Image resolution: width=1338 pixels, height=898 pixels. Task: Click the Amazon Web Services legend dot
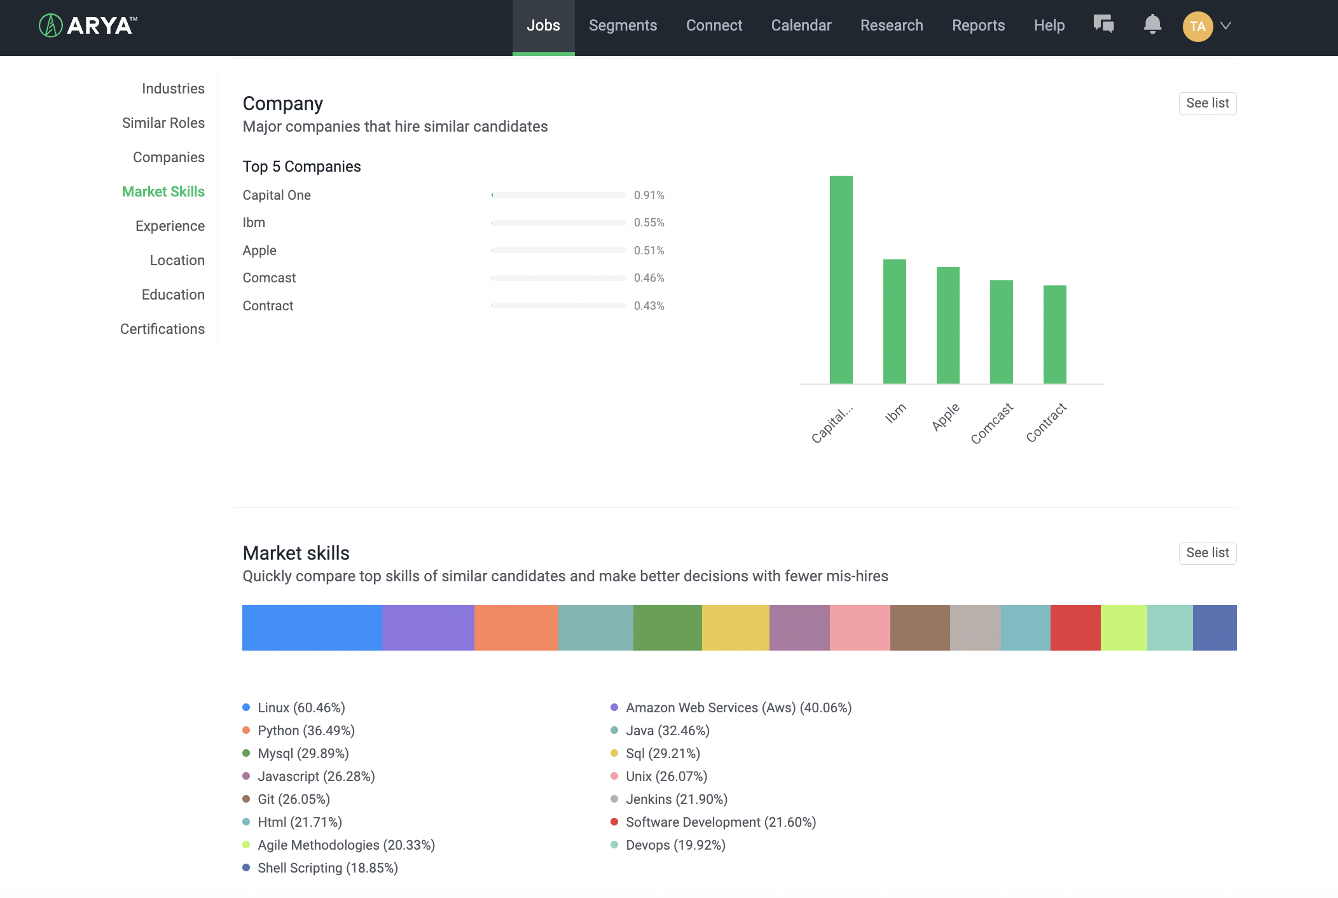[614, 707]
